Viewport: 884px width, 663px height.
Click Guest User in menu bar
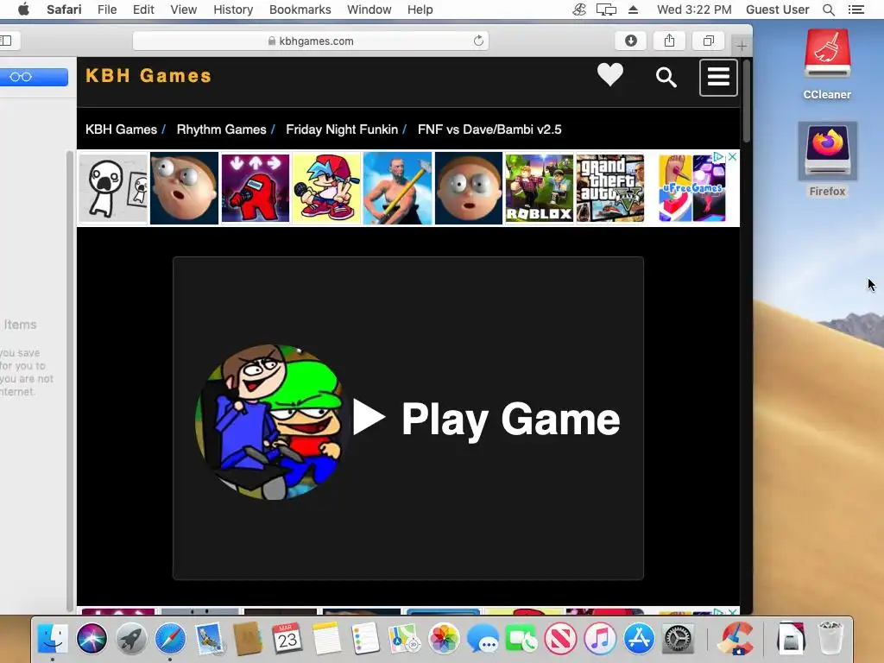(778, 9)
